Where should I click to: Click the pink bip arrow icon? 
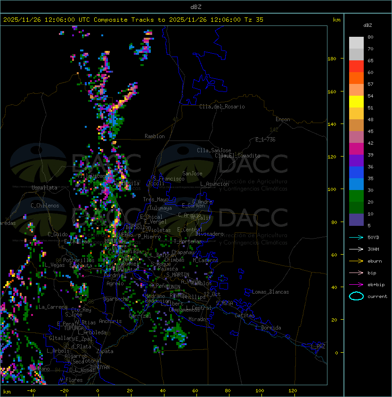[356, 273]
